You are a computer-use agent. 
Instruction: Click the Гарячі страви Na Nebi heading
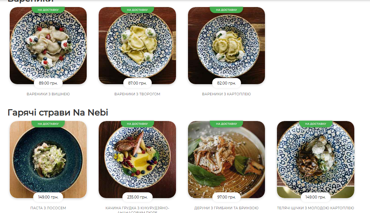pyautogui.click(x=58, y=112)
